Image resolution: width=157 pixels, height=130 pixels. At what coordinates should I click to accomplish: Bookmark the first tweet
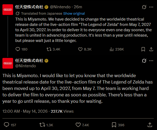[143, 49]
